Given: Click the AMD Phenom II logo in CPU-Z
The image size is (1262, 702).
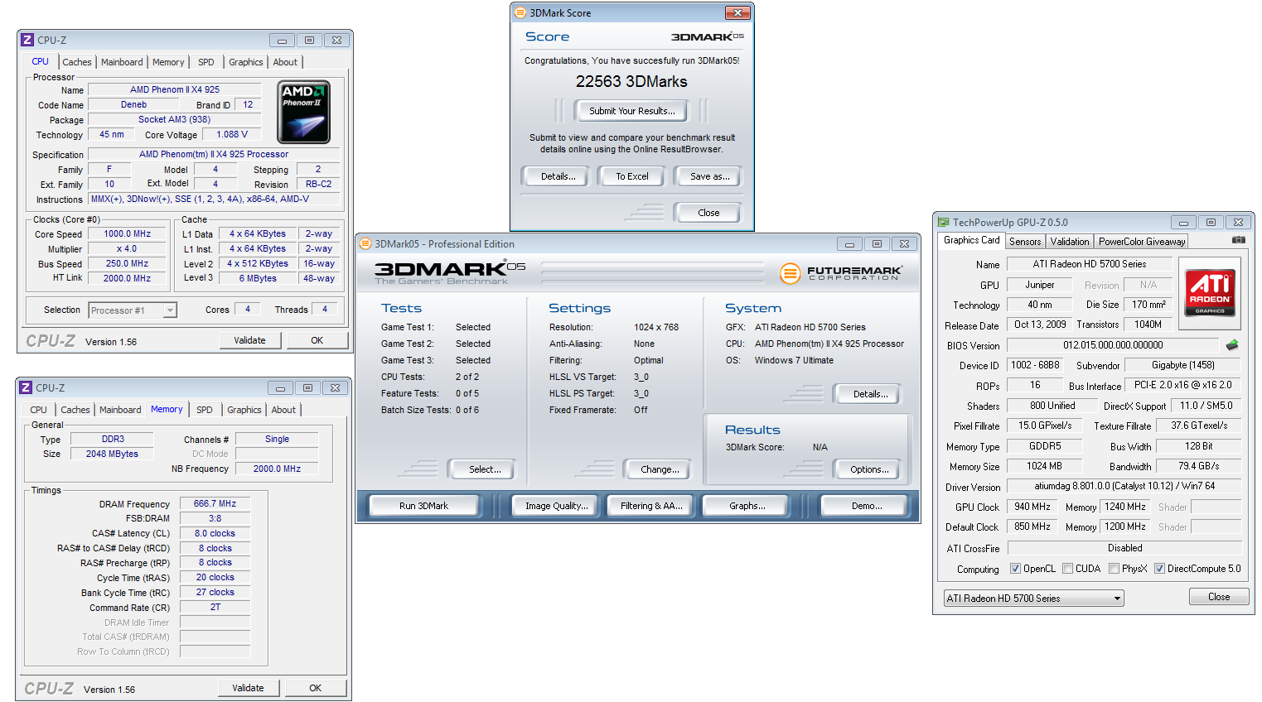Looking at the screenshot, I should tap(303, 112).
